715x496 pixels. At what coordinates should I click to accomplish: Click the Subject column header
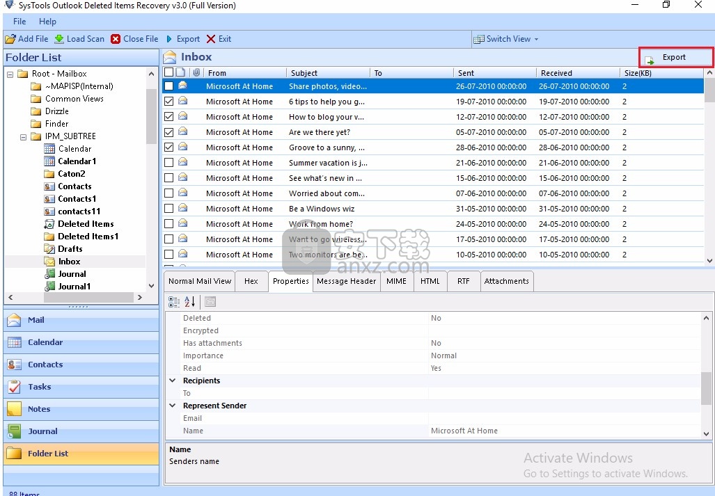pos(328,73)
